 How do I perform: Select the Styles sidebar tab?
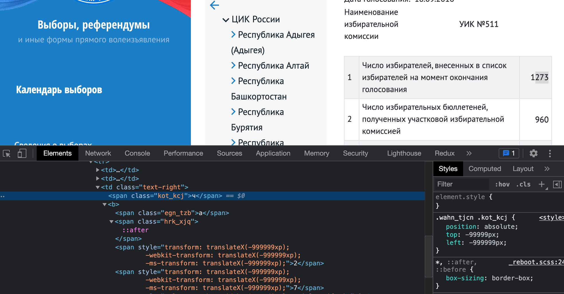coord(448,169)
